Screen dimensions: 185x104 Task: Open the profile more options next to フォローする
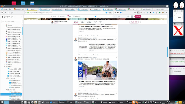pos(140,22)
